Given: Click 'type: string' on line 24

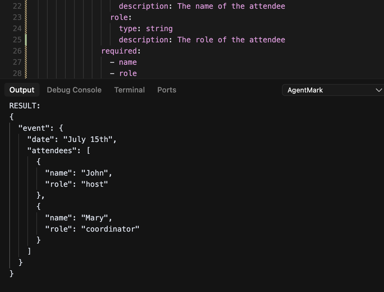Looking at the screenshot, I should [146, 29].
